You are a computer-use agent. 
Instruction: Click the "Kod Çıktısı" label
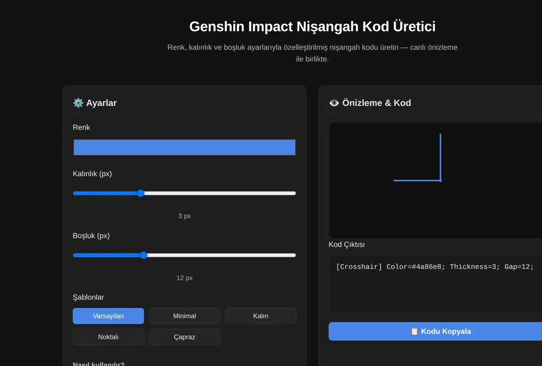click(347, 245)
